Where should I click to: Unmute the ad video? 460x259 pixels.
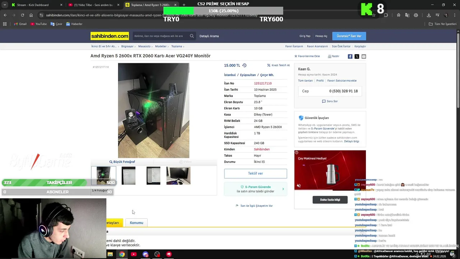(299, 186)
